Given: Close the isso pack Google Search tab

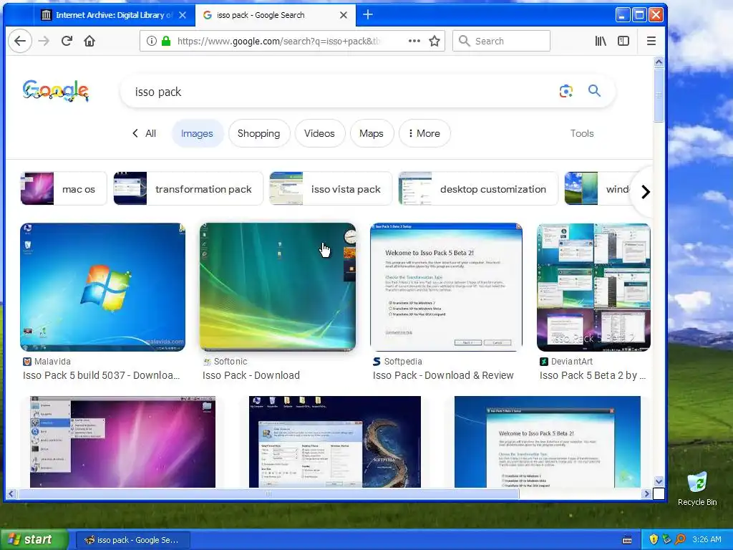Looking at the screenshot, I should click(x=344, y=15).
